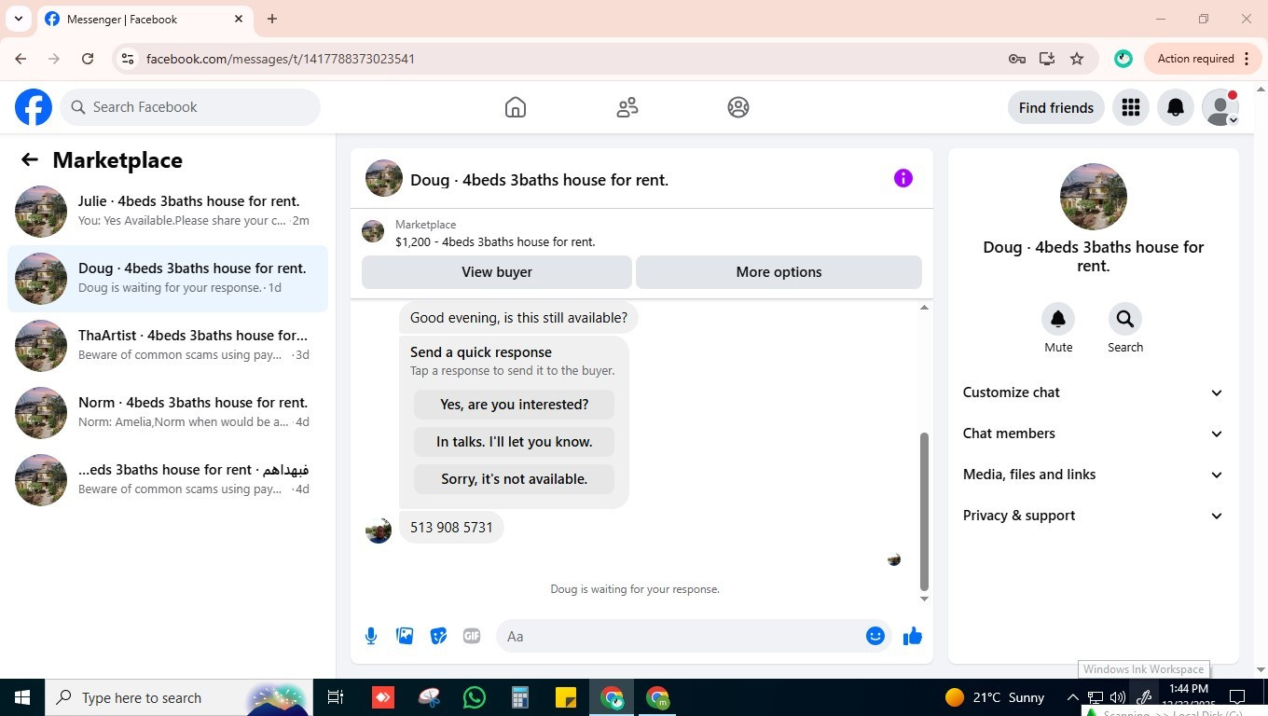Click the Find friends button
Image resolution: width=1268 pixels, height=716 pixels.
coord(1056,108)
